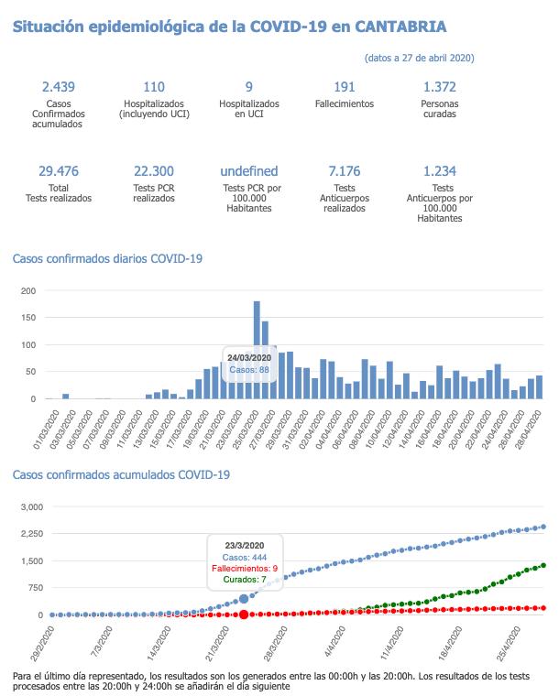Select the last blue point of the cumulative cases line
The width and height of the screenshot is (559, 696).
point(544,526)
